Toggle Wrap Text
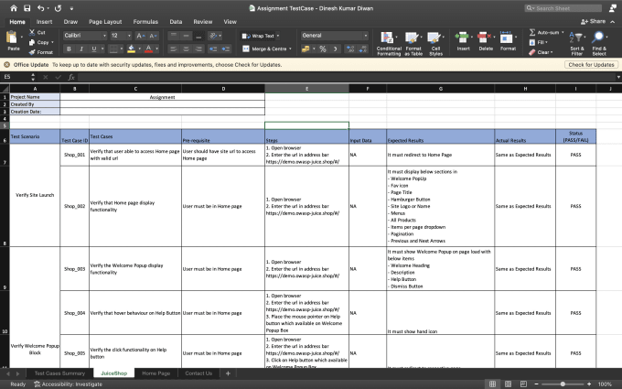 click(x=258, y=36)
